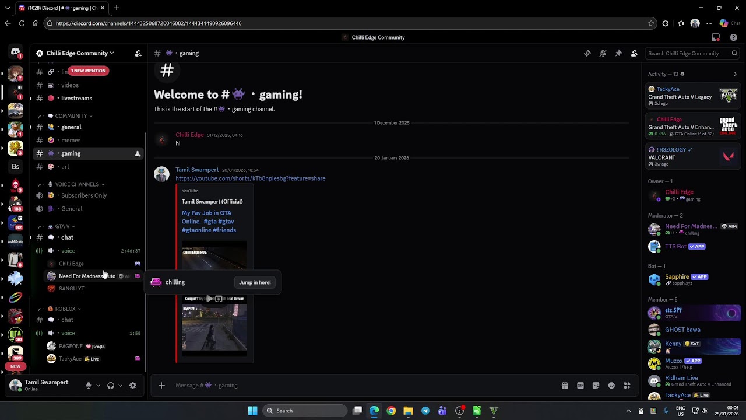Select GHOST bawa in member list

pos(693,330)
